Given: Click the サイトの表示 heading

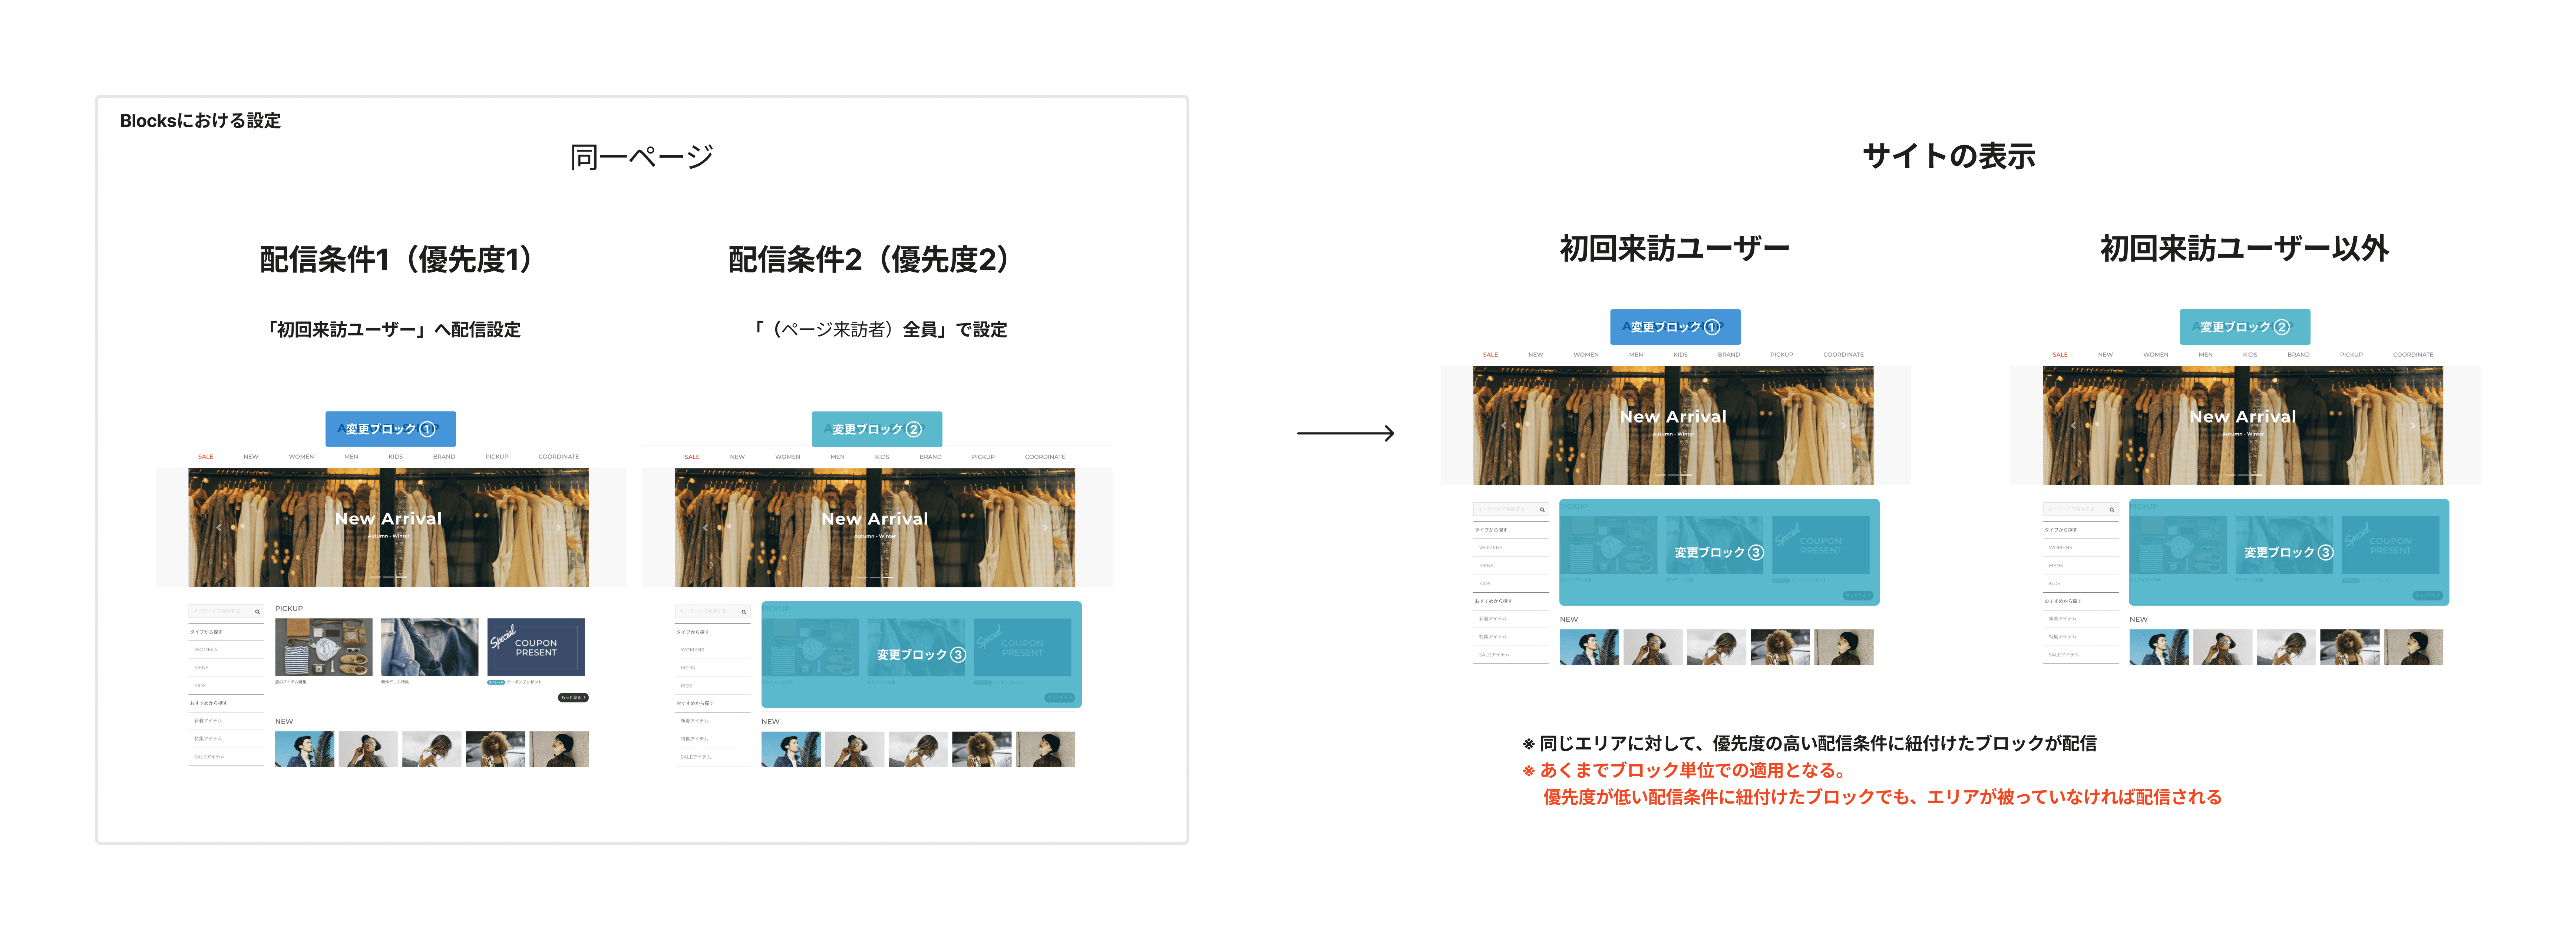Looking at the screenshot, I should [x=1949, y=156].
